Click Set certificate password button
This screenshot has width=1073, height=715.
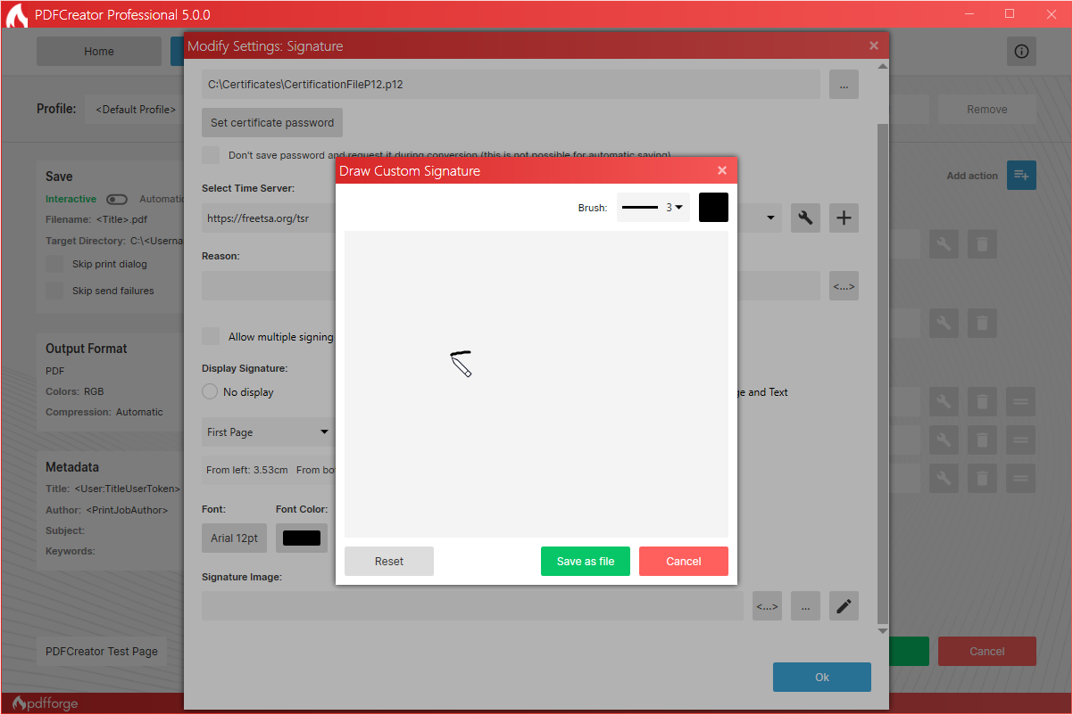(x=272, y=123)
